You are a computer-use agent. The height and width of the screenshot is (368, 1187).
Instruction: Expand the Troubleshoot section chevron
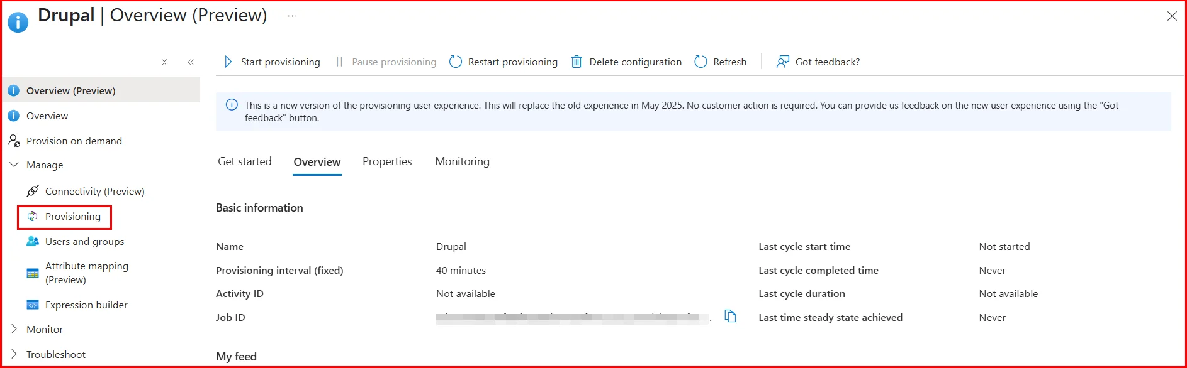(14, 354)
